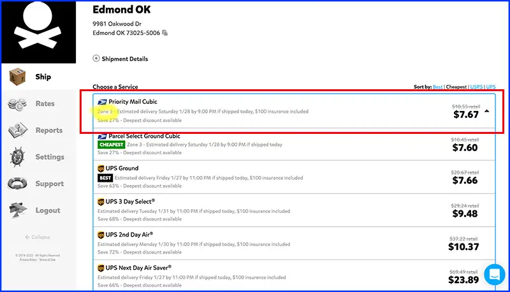The image size is (510, 292).
Task: Select UPS Next Day Air Saver name
Action: [138, 268]
